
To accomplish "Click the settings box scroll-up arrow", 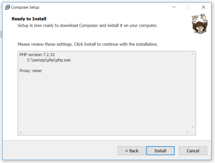I will tap(193, 54).
